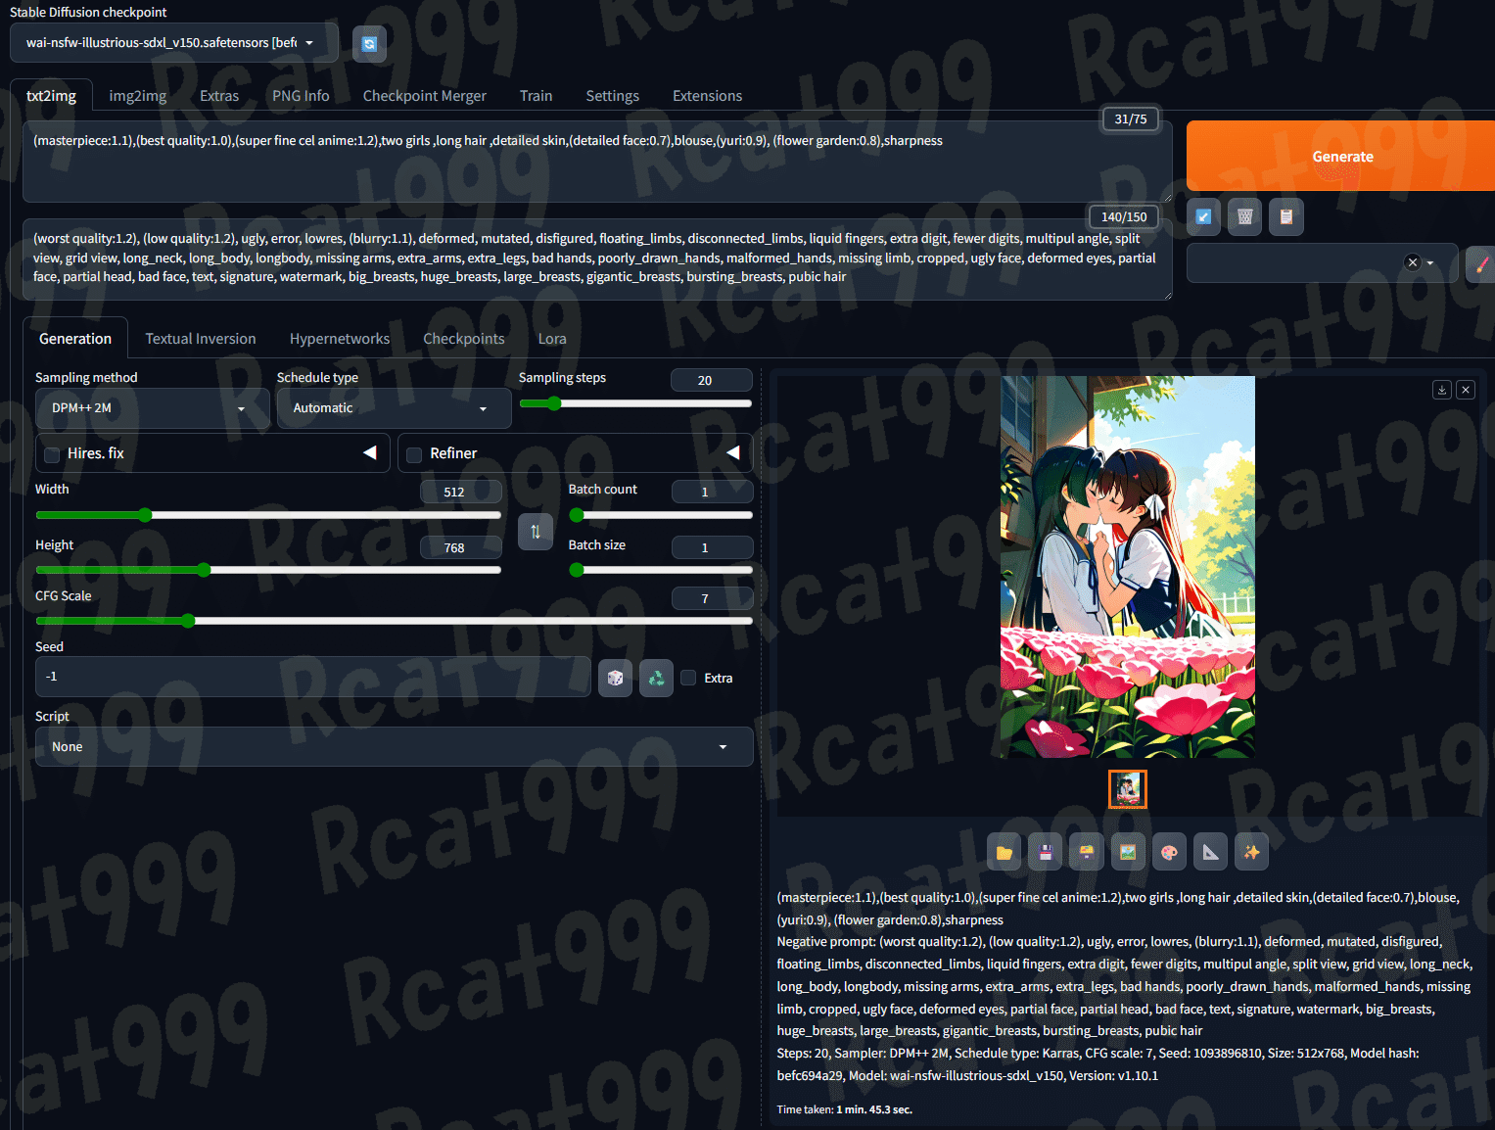Adjust the Sampling steps slider
This screenshot has width=1495, height=1130.
(x=635, y=403)
